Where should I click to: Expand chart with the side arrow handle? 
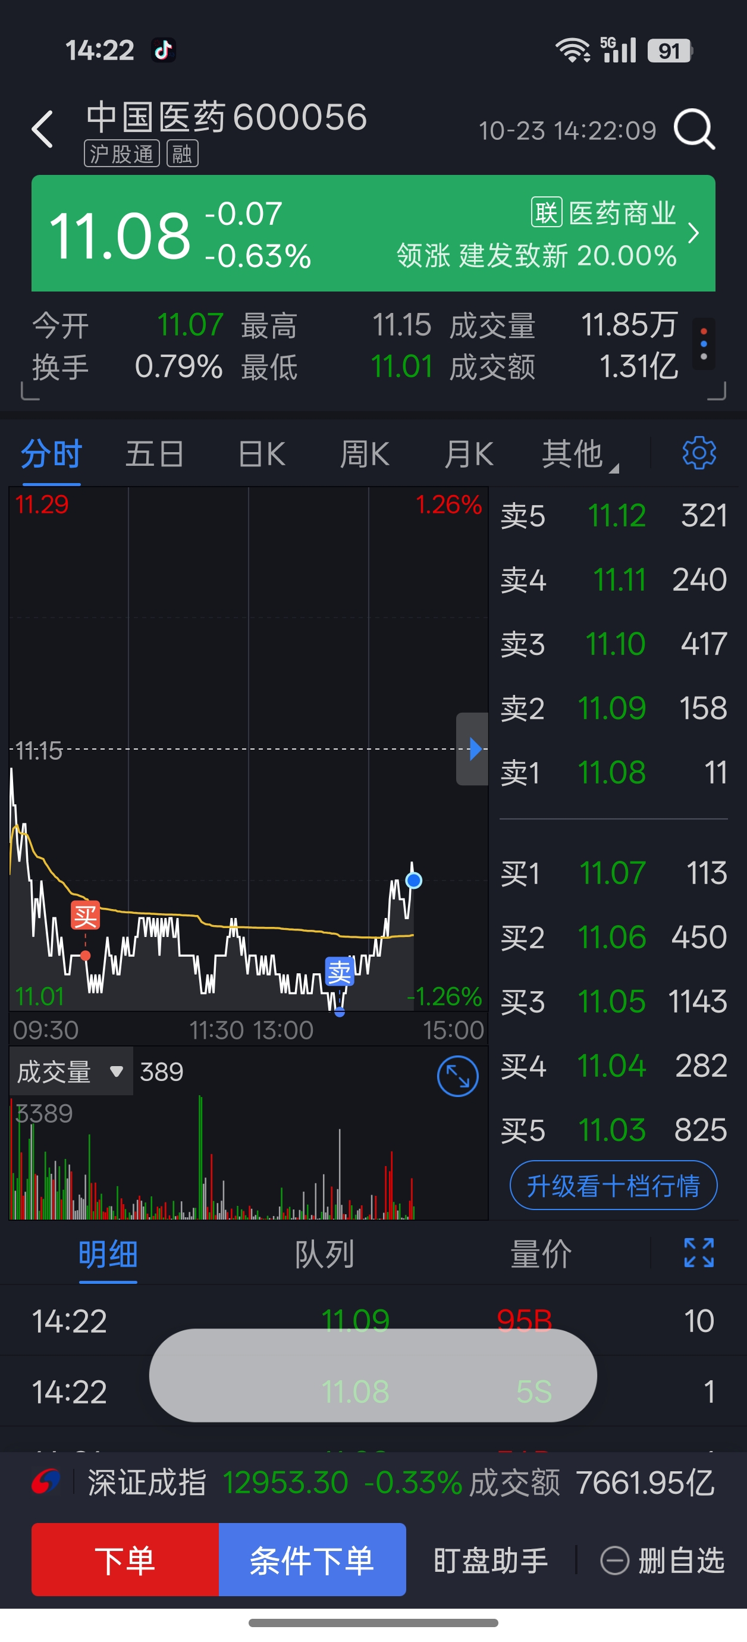(x=472, y=749)
